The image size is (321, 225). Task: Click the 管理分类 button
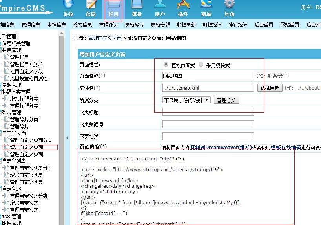226,100
